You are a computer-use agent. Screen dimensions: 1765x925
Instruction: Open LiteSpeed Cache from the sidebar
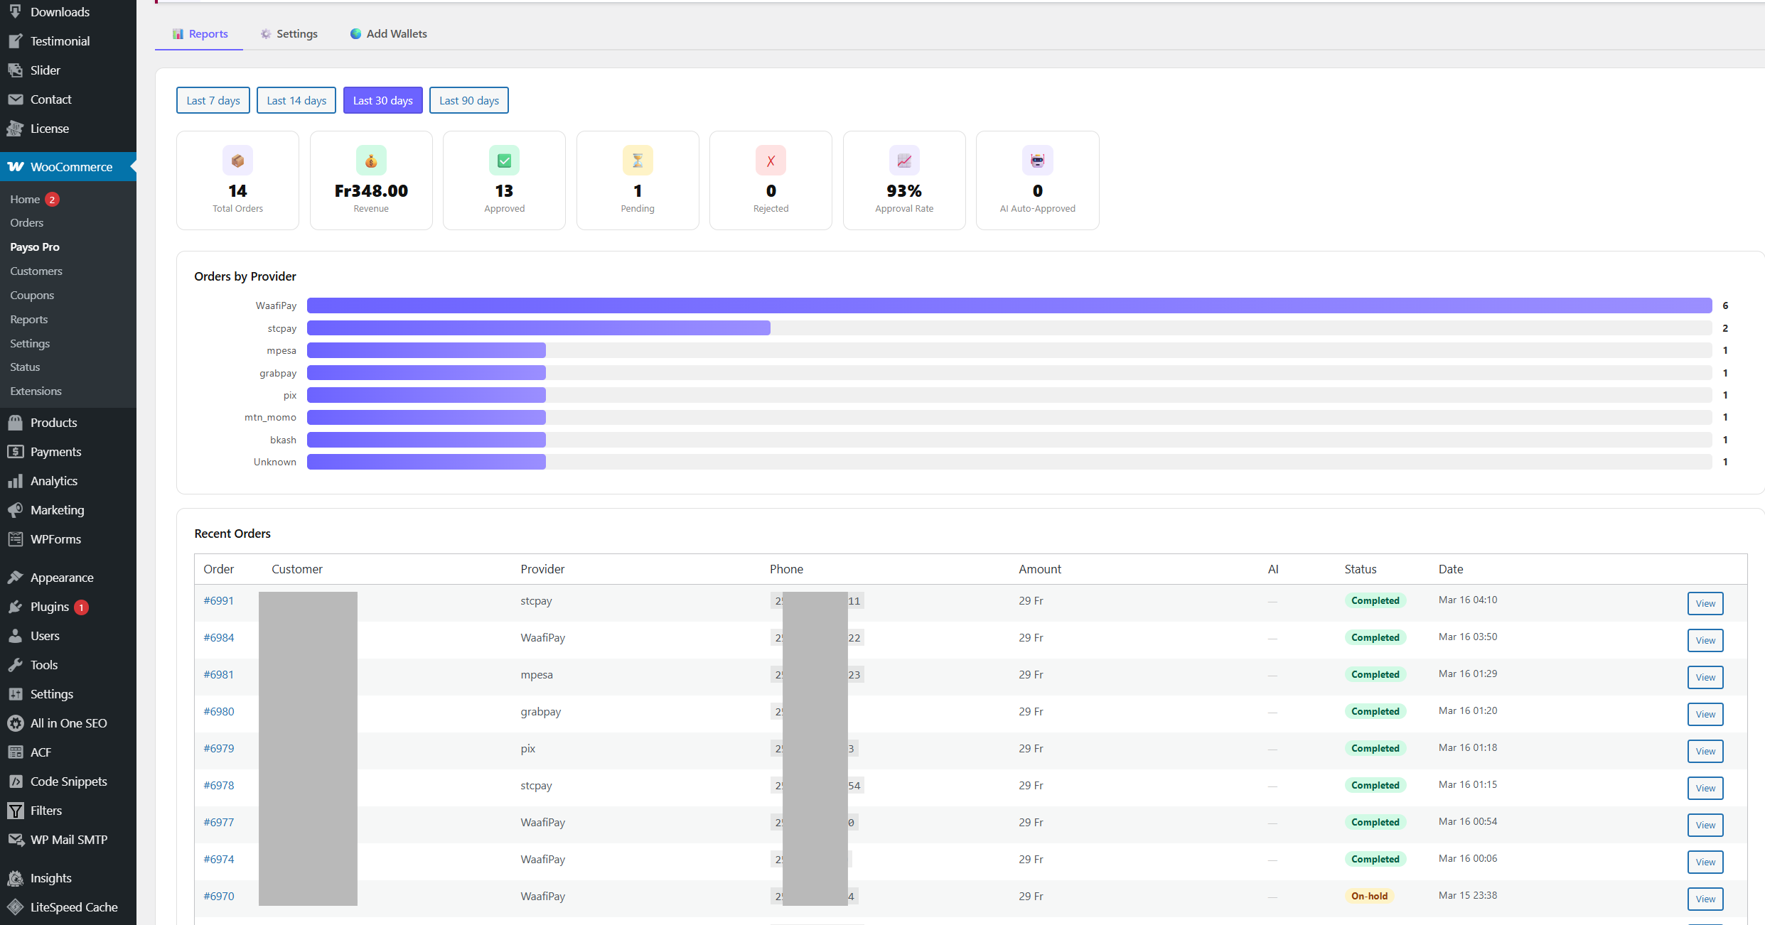[73, 907]
